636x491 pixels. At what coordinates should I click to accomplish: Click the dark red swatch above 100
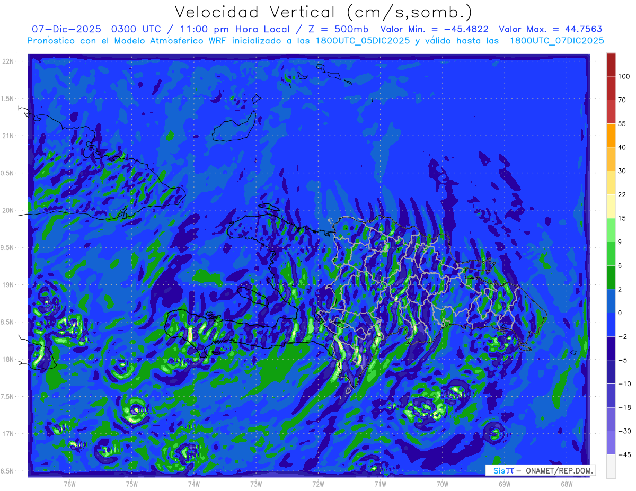pyautogui.click(x=611, y=65)
